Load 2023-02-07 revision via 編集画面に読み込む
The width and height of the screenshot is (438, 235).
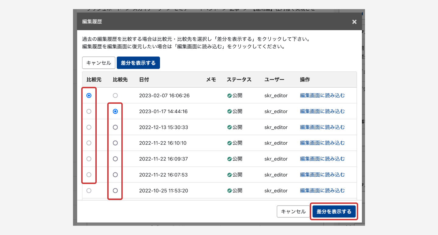[322, 95]
